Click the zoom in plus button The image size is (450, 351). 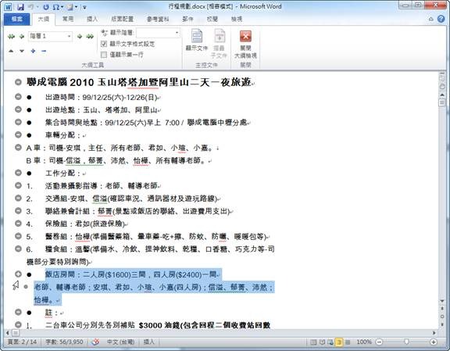pos(434,342)
